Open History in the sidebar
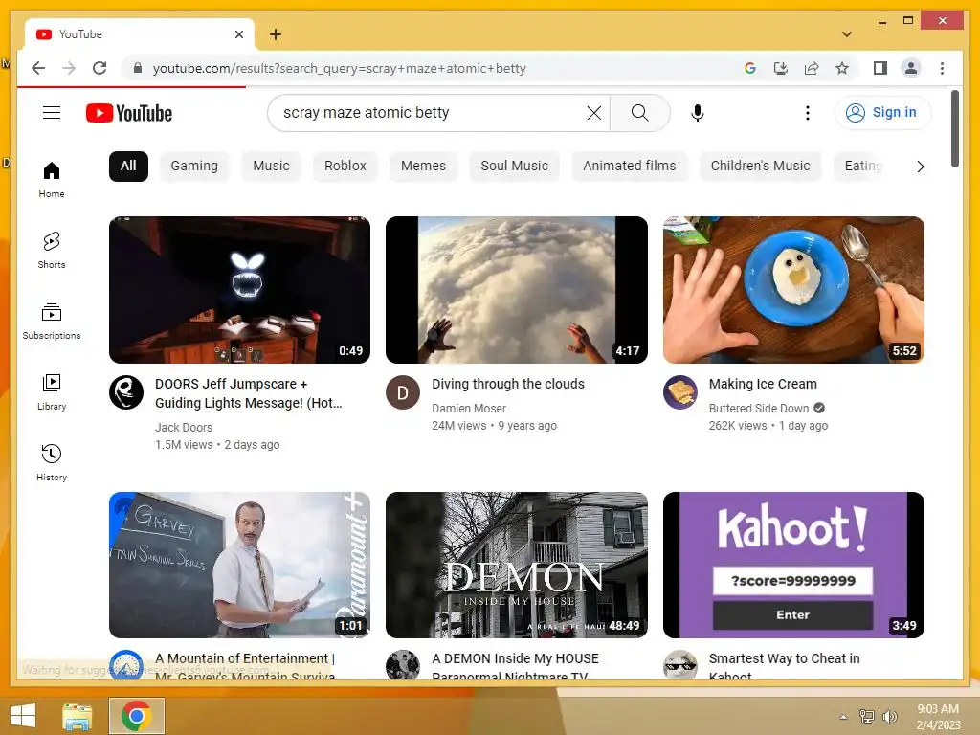This screenshot has width=980, height=735. pos(52,462)
